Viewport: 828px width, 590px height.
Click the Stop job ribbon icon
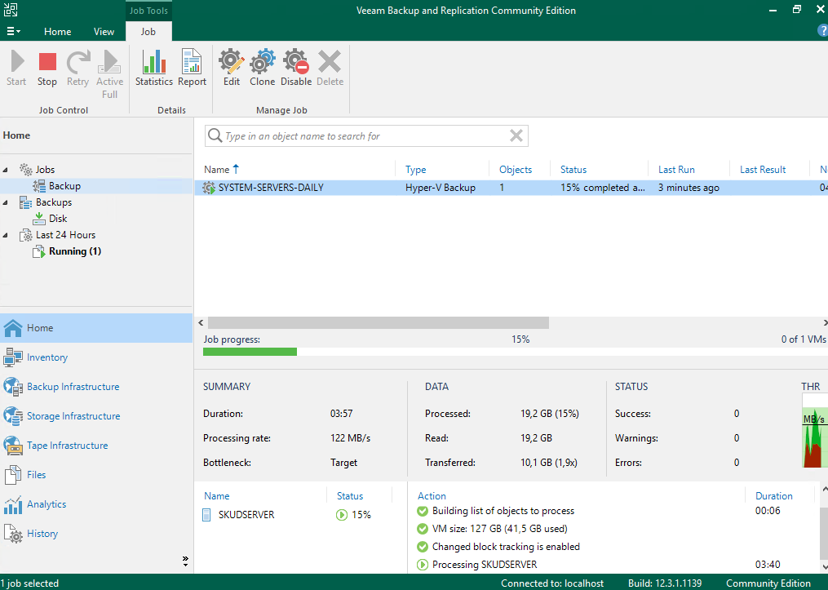(47, 68)
